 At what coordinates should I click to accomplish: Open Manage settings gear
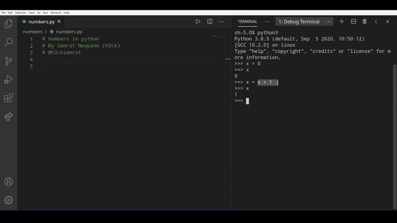point(8,200)
